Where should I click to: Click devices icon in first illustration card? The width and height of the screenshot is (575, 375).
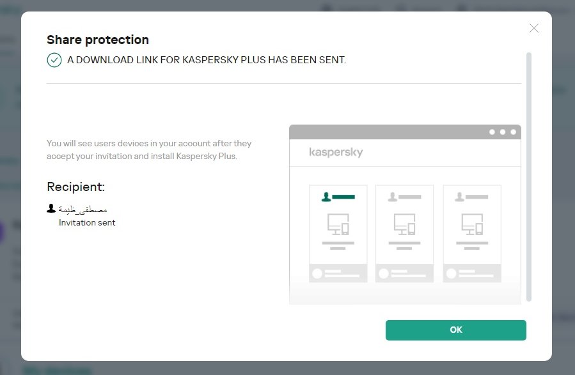pos(338,224)
